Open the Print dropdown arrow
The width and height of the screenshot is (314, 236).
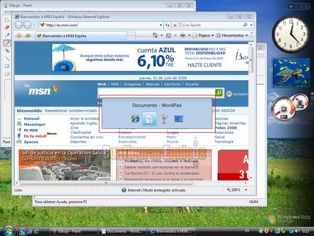point(189,35)
